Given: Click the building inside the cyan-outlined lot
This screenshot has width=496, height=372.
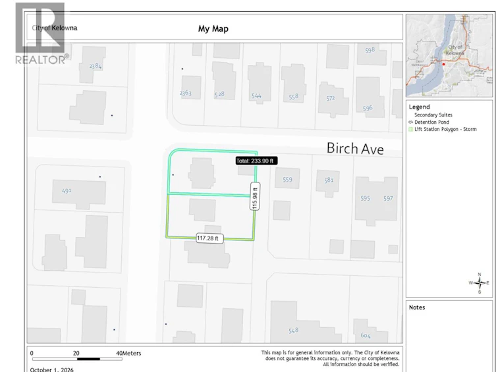Looking at the screenshot, I should (x=202, y=173).
